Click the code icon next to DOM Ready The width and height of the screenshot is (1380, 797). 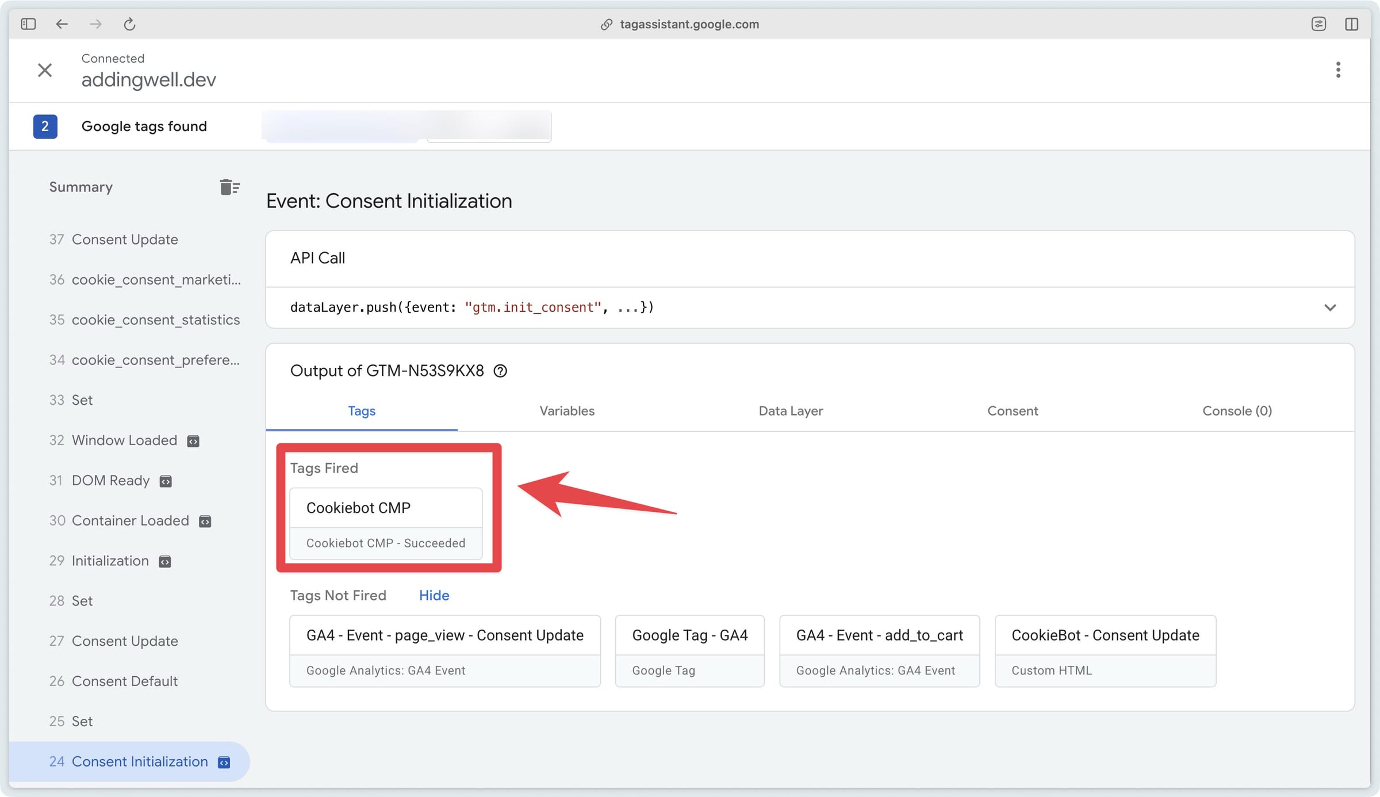166,481
